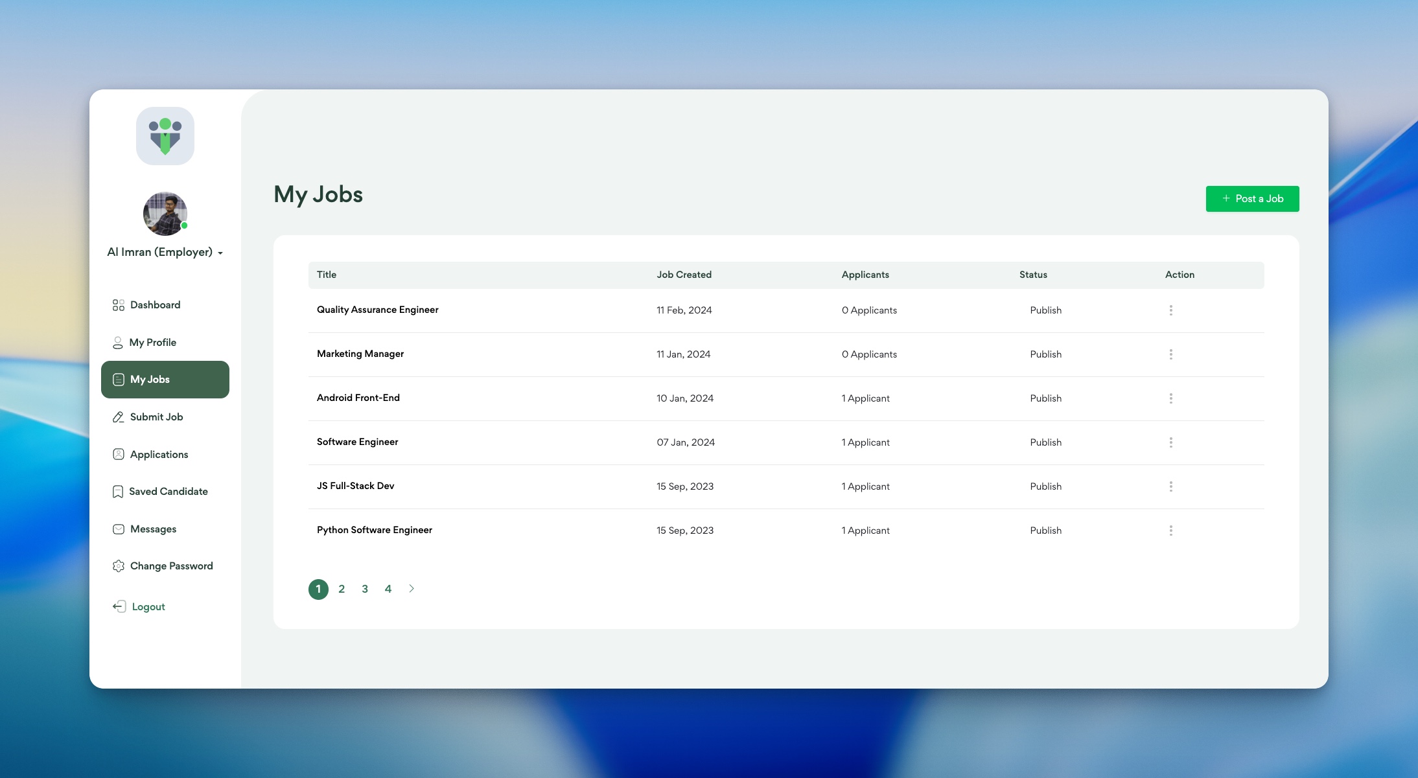The width and height of the screenshot is (1418, 778).
Task: Click the Logout arrow icon
Action: 119,607
